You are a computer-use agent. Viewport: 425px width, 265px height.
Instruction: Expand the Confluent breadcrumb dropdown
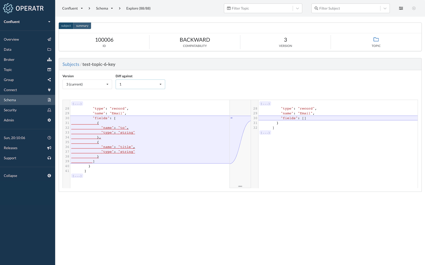[x=81, y=8]
